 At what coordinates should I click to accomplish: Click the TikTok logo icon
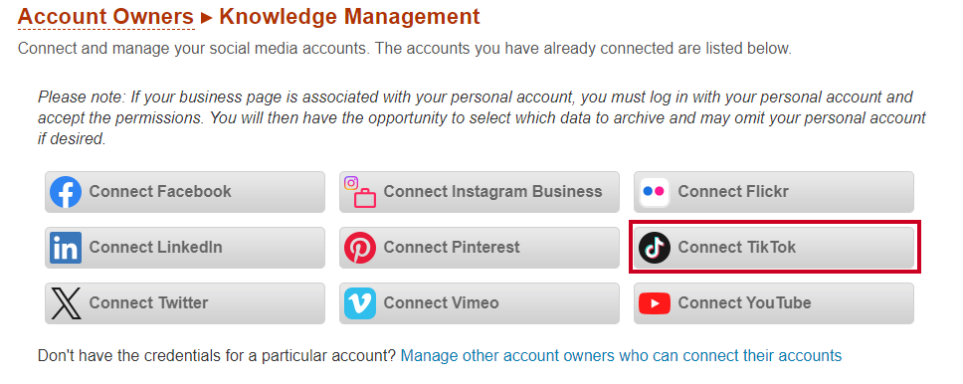click(x=654, y=248)
